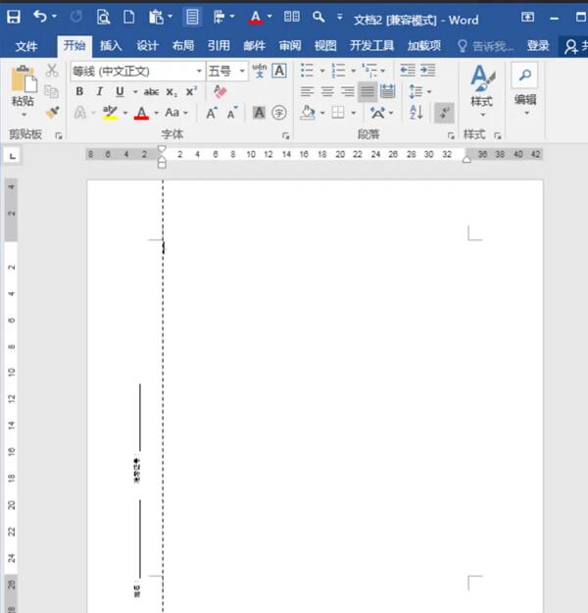Copy selection with the copy icon

(x=52, y=91)
